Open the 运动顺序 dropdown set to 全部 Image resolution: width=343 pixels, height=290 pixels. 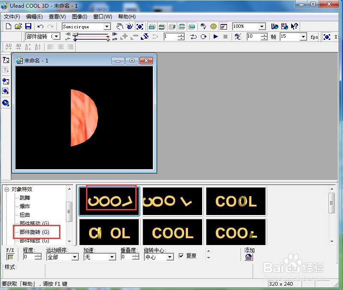(75, 257)
